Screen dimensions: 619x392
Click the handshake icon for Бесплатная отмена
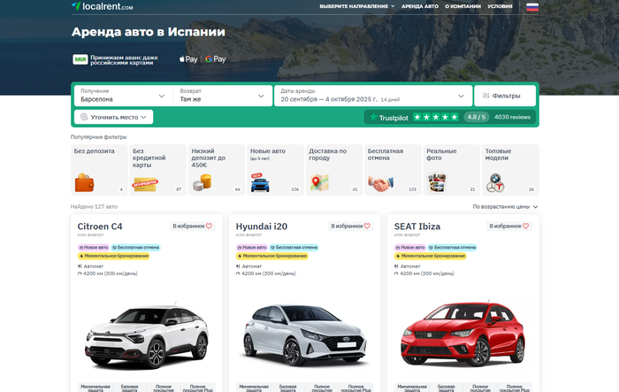tap(380, 183)
